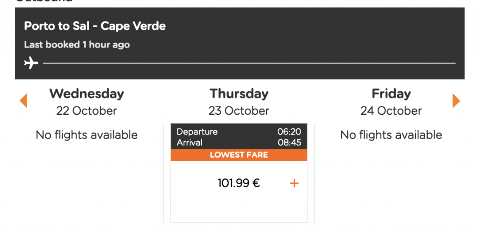The height and width of the screenshot is (237, 478).
Task: Click the orange left arrow for earlier dates
Action: 23,100
